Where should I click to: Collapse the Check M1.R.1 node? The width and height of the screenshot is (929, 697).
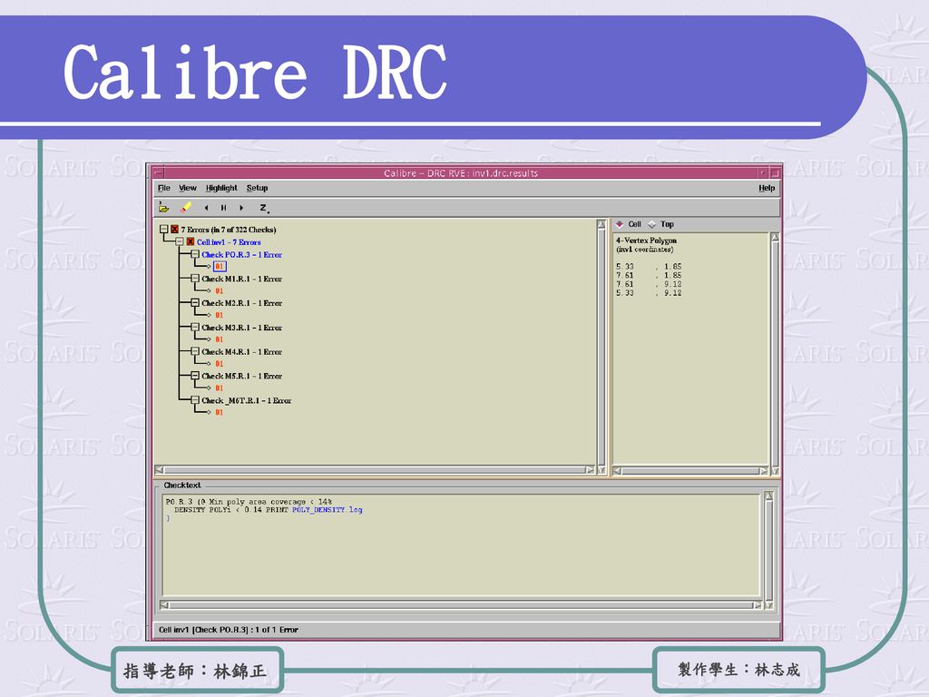(195, 279)
